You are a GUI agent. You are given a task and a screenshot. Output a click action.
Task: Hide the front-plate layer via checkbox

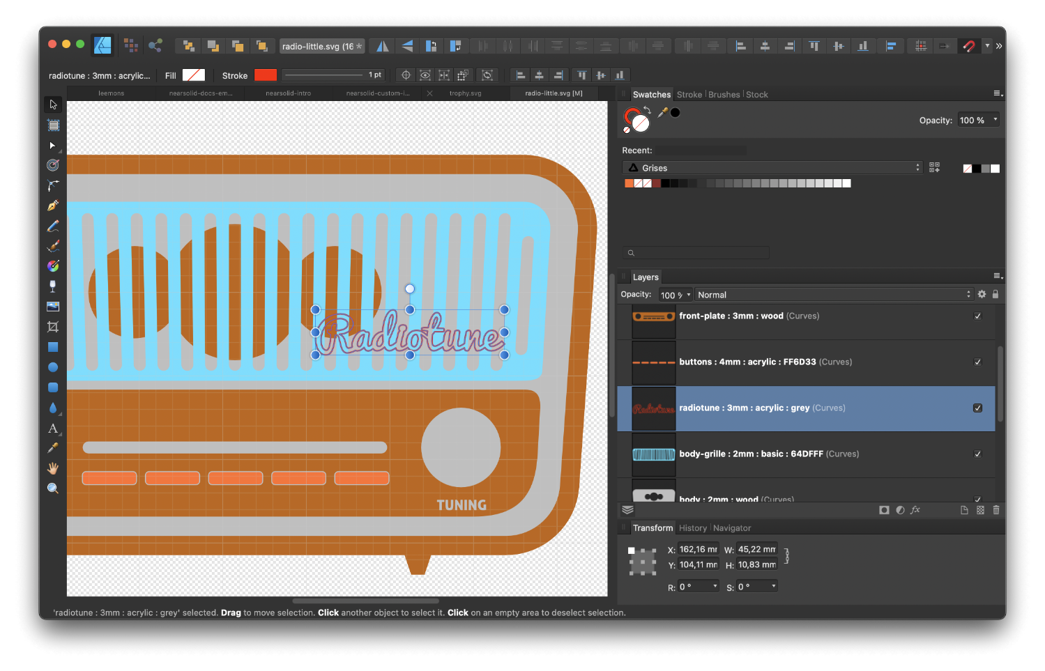pyautogui.click(x=977, y=316)
